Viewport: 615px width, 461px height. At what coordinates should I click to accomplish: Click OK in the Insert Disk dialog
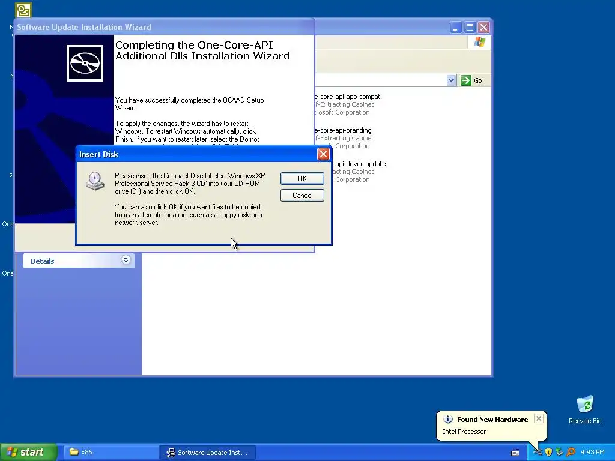coord(302,179)
